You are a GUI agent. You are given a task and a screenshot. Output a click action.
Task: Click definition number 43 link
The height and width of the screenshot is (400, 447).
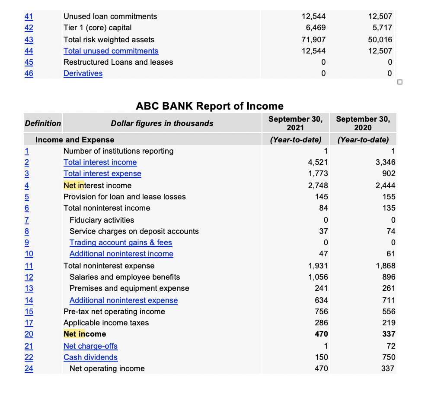[x=29, y=40]
